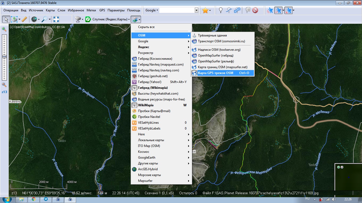The width and height of the screenshot is (362, 203).
Task: Expand the Google layers submenu
Action: (x=161, y=41)
